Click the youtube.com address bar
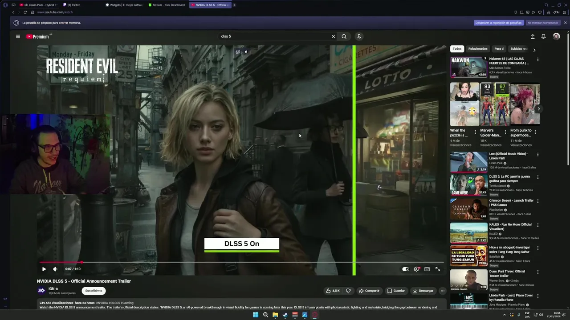The height and width of the screenshot is (320, 570). coord(55,12)
